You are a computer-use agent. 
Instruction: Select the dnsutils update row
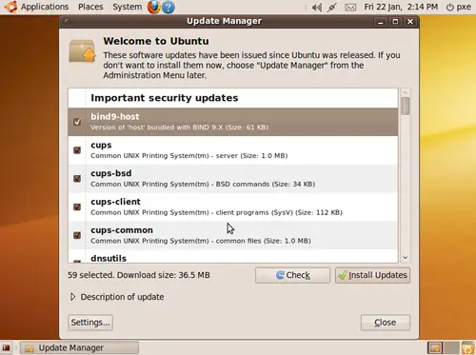(233, 256)
